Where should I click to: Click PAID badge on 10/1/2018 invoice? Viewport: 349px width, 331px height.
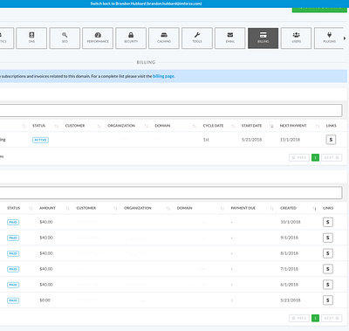pos(13,223)
